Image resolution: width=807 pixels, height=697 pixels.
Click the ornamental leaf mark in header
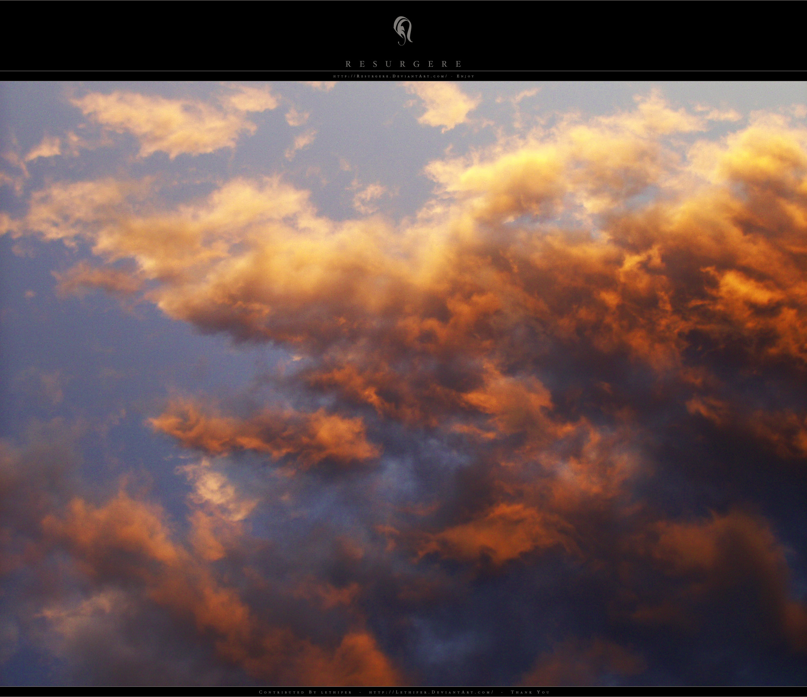403,30
